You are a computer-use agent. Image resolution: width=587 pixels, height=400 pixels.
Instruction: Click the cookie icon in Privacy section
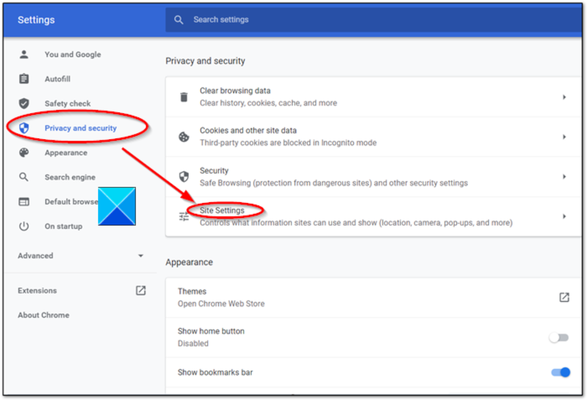[184, 137]
